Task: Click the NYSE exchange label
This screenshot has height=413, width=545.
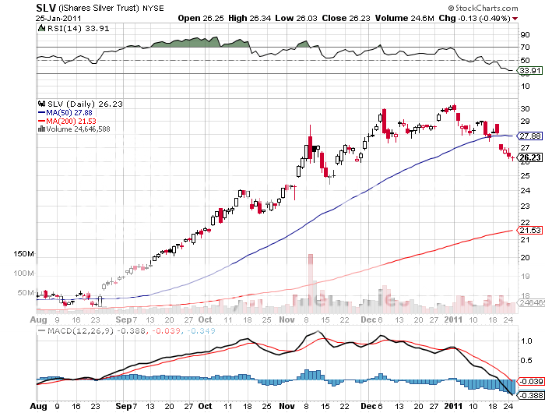Action: 153,9
